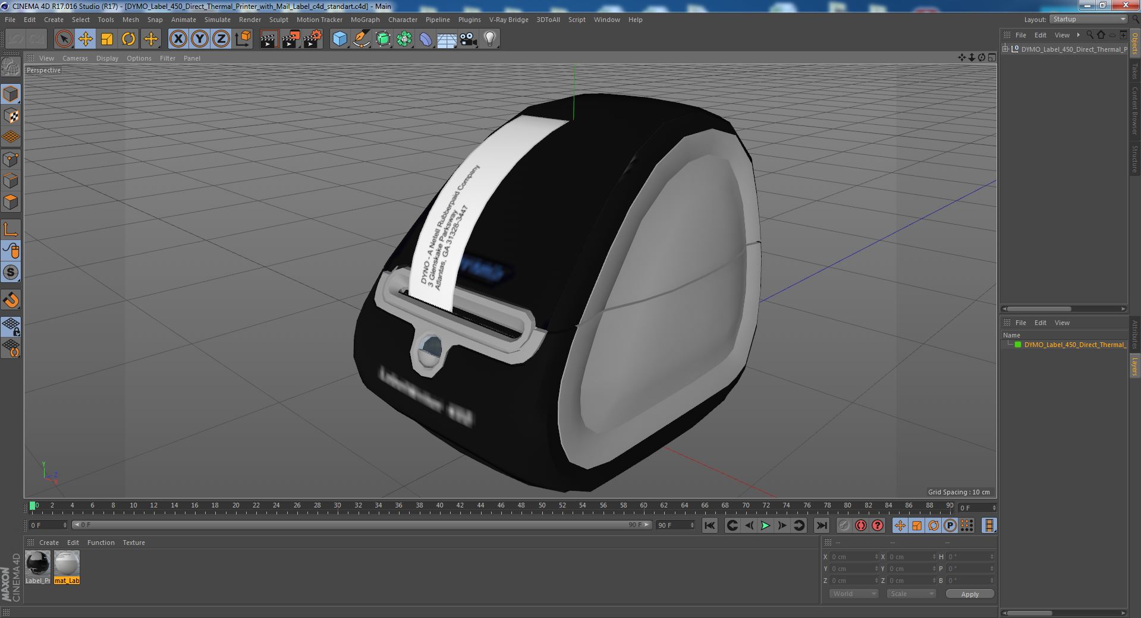Open the V-Ray Bridge menu

coord(508,20)
